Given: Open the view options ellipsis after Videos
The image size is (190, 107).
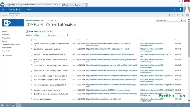Looking at the screenshot, I should [x=42, y=35].
